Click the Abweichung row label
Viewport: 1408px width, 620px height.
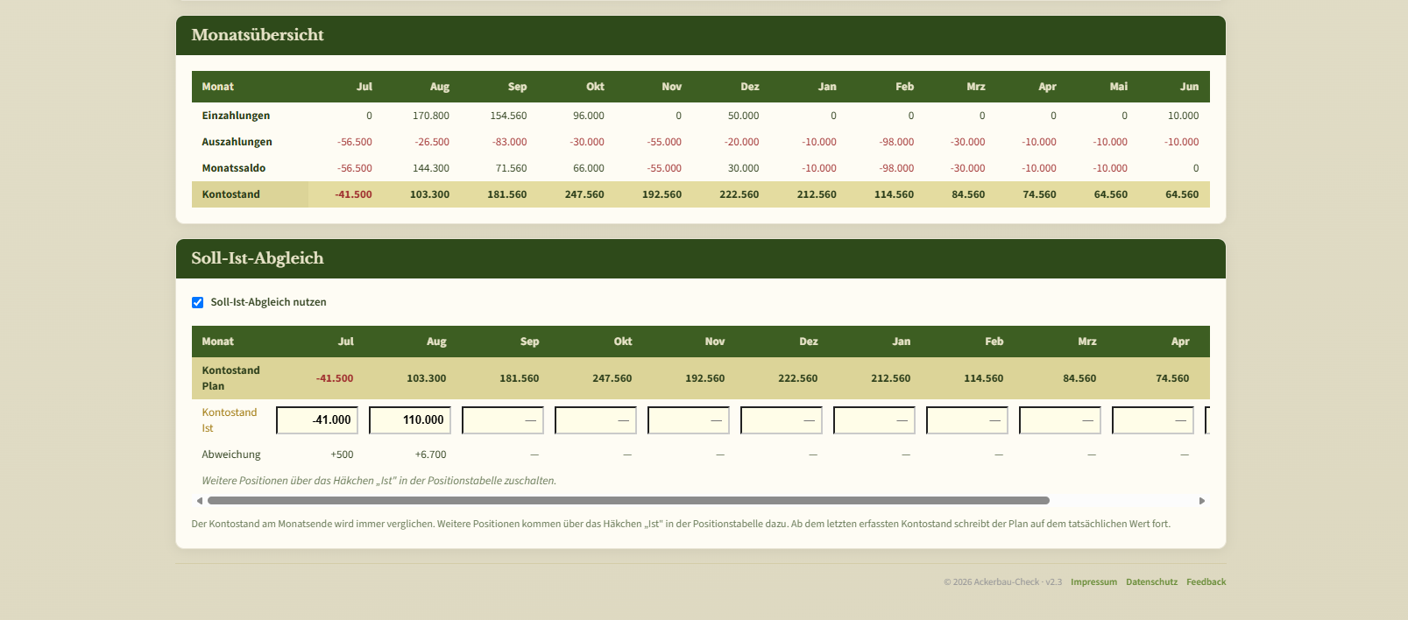[x=231, y=454]
